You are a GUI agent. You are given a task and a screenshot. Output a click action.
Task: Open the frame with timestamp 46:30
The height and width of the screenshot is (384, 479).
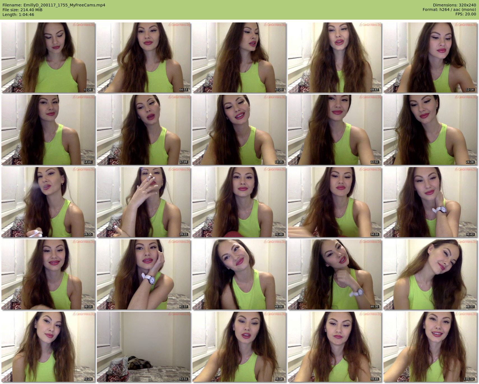click(x=335, y=274)
